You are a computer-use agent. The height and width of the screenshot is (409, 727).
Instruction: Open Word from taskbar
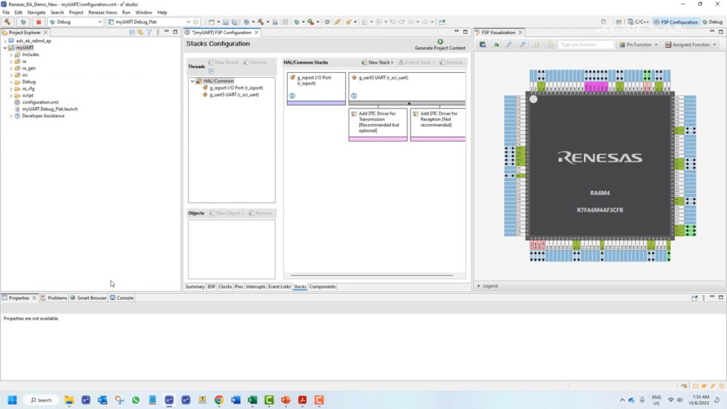(236, 400)
